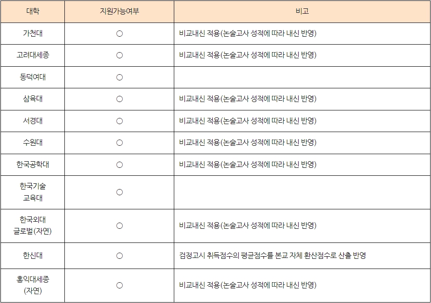Click the circle mark in 고려대세종 row

coord(119,55)
